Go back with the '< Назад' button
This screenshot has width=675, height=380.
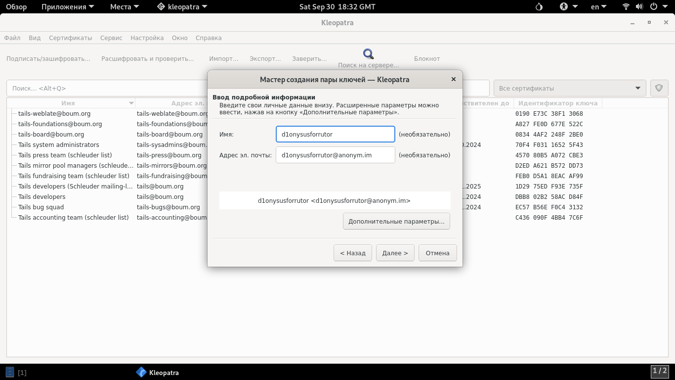pos(352,253)
